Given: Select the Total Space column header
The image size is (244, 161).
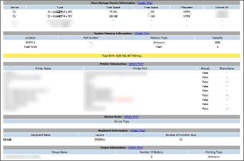Looking at the screenshot, I should point(113,7).
